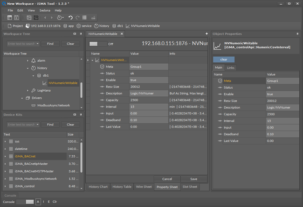Expand the iSMA_BACnet kit
The width and height of the screenshot is (303, 207).
tap(5, 156)
